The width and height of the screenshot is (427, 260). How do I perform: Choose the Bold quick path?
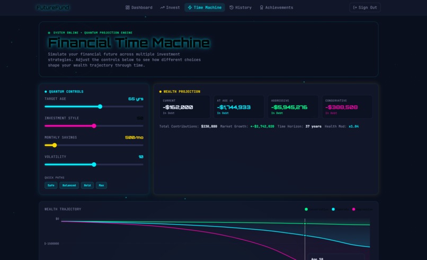click(87, 185)
